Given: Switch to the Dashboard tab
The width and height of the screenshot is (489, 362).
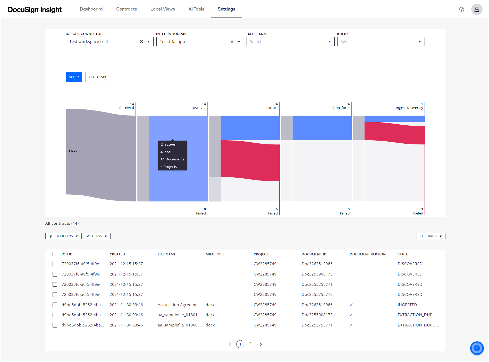Looking at the screenshot, I should point(91,9).
